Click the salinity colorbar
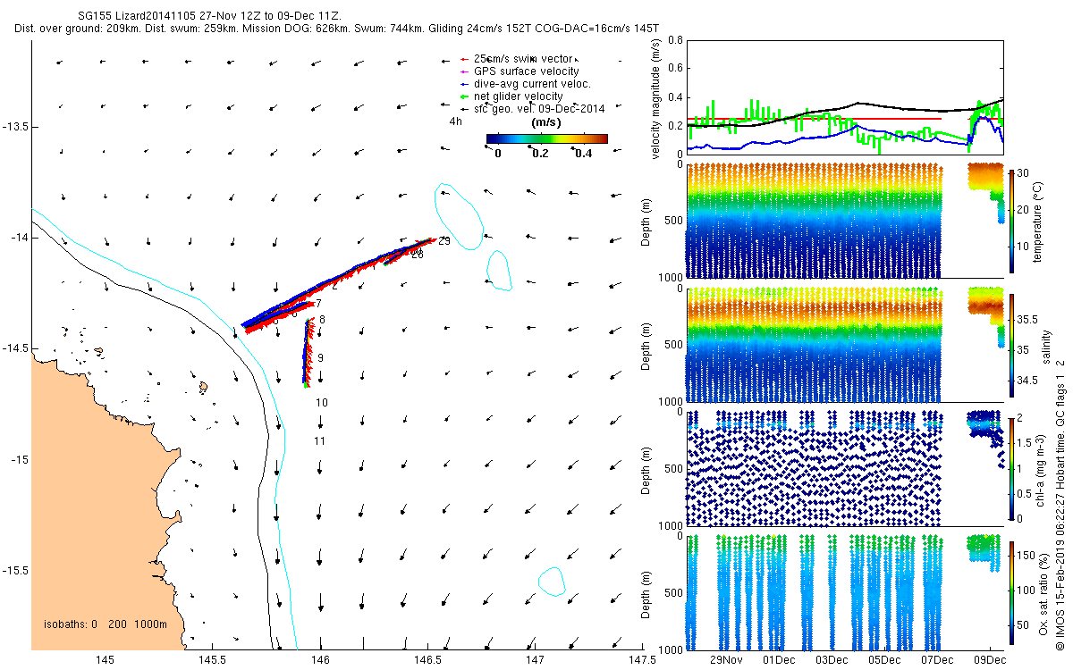 click(x=1011, y=344)
